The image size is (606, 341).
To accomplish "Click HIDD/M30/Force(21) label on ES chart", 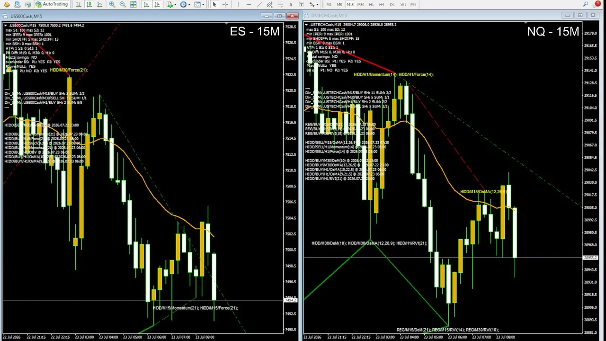I will tap(69, 70).
